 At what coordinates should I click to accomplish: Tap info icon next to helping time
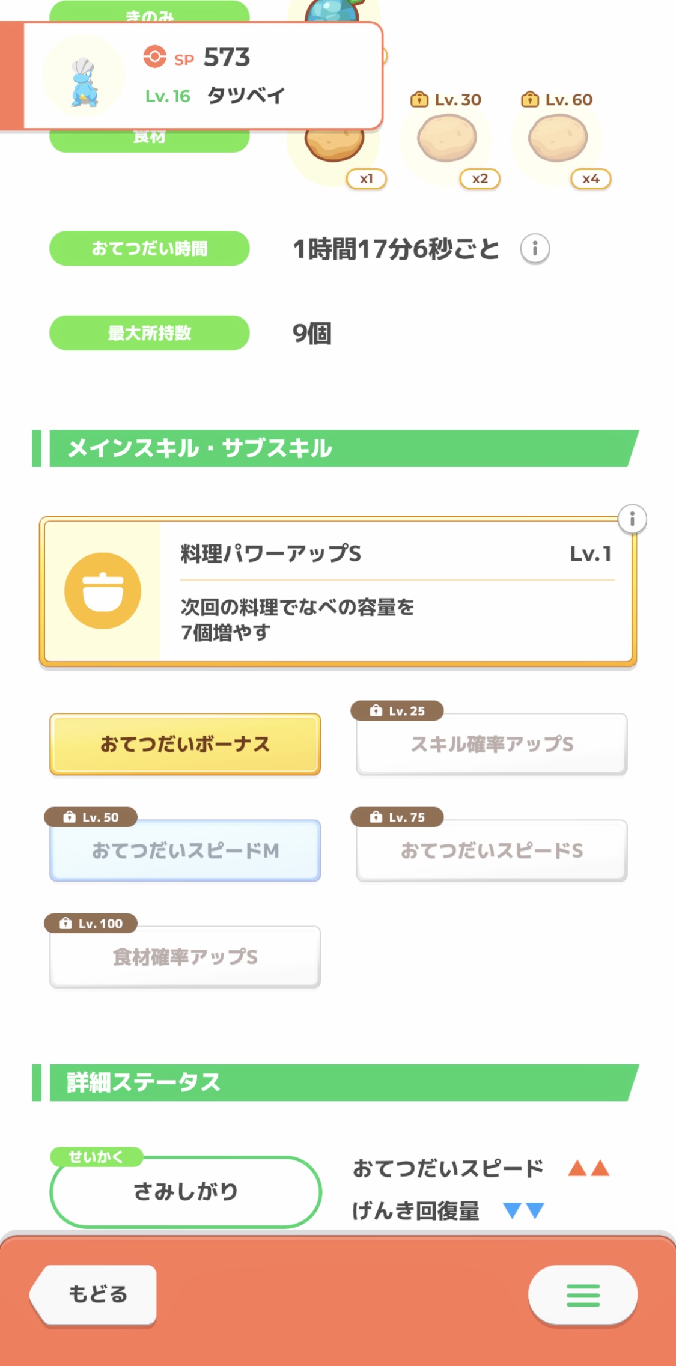tap(535, 248)
